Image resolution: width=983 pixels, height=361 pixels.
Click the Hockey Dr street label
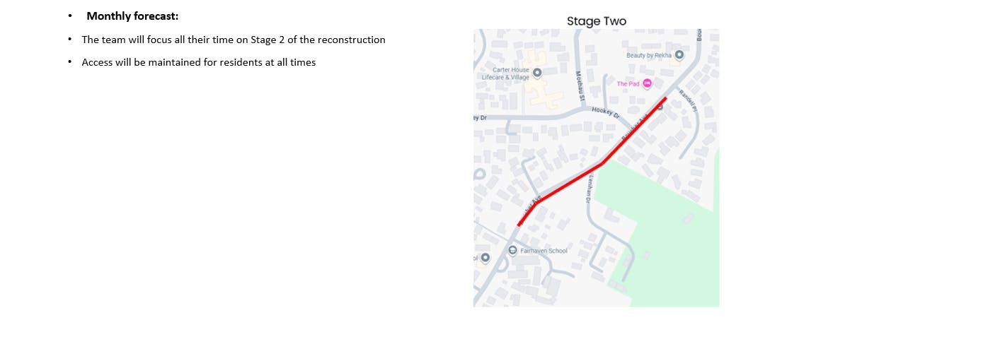[x=605, y=112]
